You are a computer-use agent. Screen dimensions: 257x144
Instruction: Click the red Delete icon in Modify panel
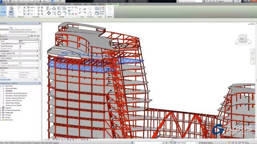pyautogui.click(x=76, y=14)
